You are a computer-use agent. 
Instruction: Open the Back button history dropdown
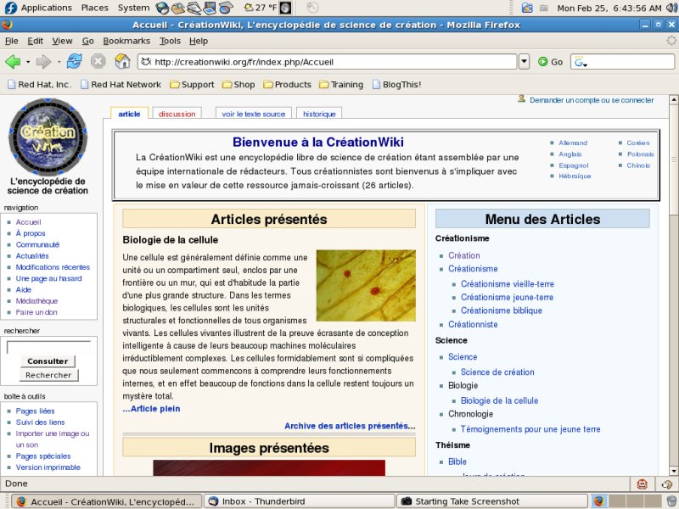pos(27,62)
